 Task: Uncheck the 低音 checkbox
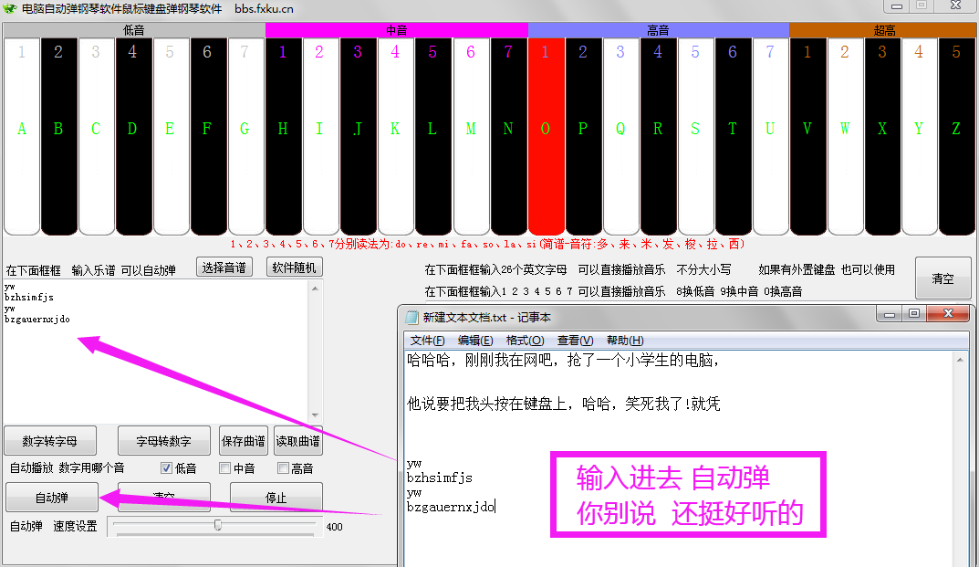(166, 468)
